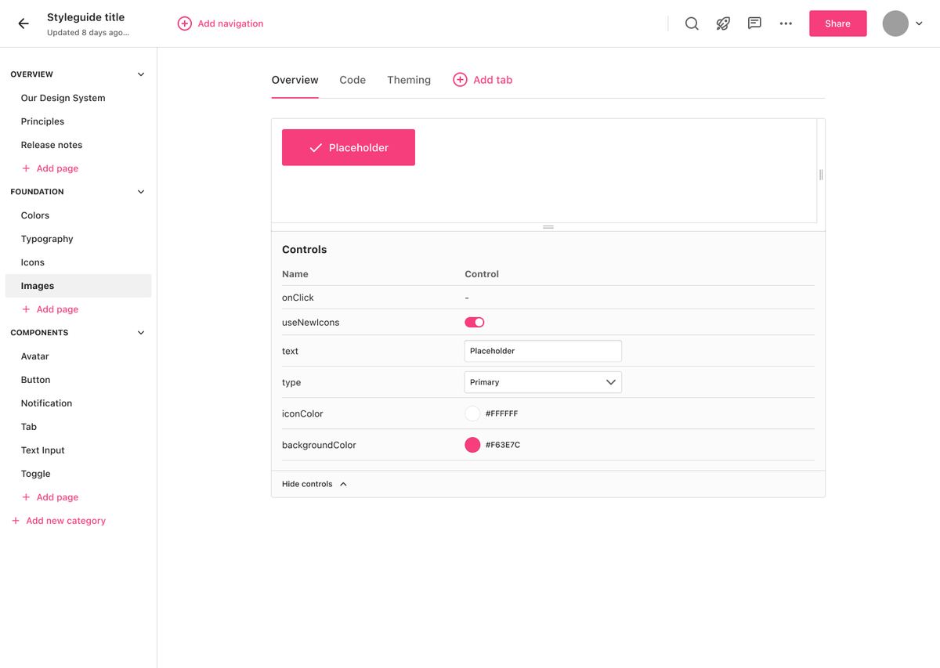
Task: Collapse panel with Hide controls
Action: click(314, 484)
